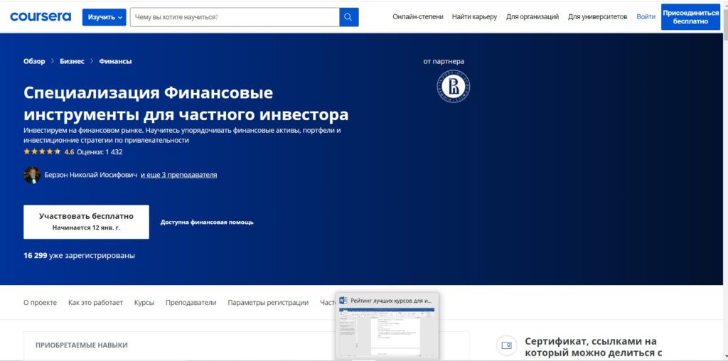Click the Coursera logo

[41, 16]
